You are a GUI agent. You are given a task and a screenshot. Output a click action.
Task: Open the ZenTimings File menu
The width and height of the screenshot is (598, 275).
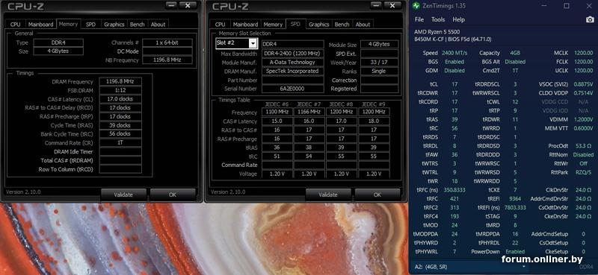pyautogui.click(x=419, y=19)
